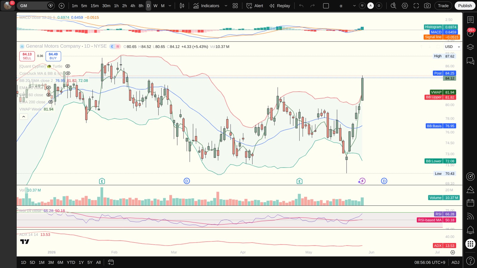This screenshot has height=268, width=477.
Task: Create an Alert
Action: [255, 6]
